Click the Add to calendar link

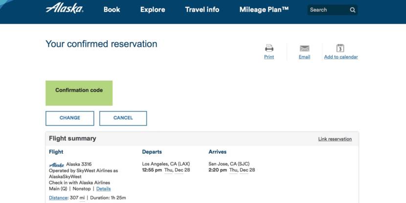click(341, 57)
